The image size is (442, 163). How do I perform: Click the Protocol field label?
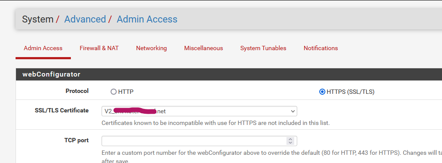(77, 91)
